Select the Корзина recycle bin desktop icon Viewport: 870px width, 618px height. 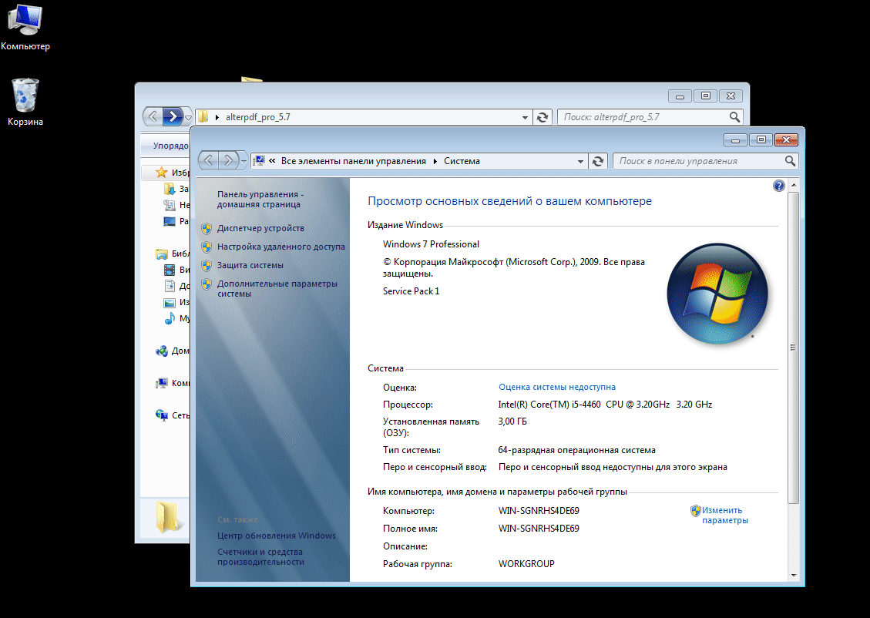25,102
